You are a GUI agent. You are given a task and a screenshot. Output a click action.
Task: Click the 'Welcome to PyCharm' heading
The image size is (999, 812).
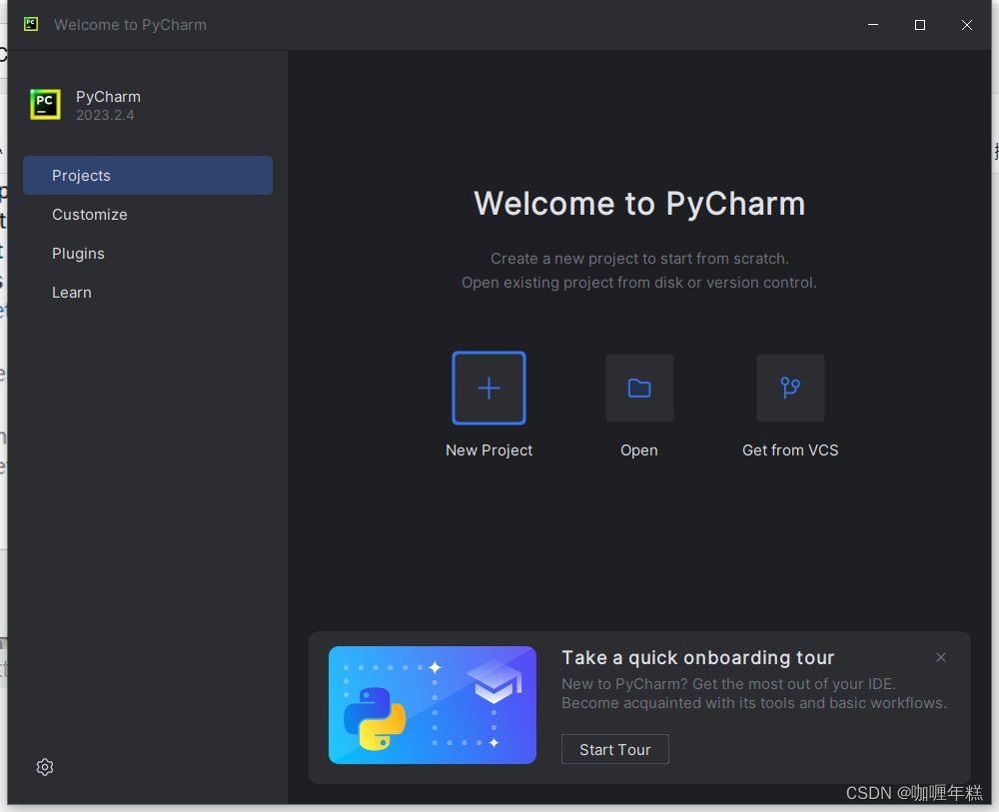(639, 204)
